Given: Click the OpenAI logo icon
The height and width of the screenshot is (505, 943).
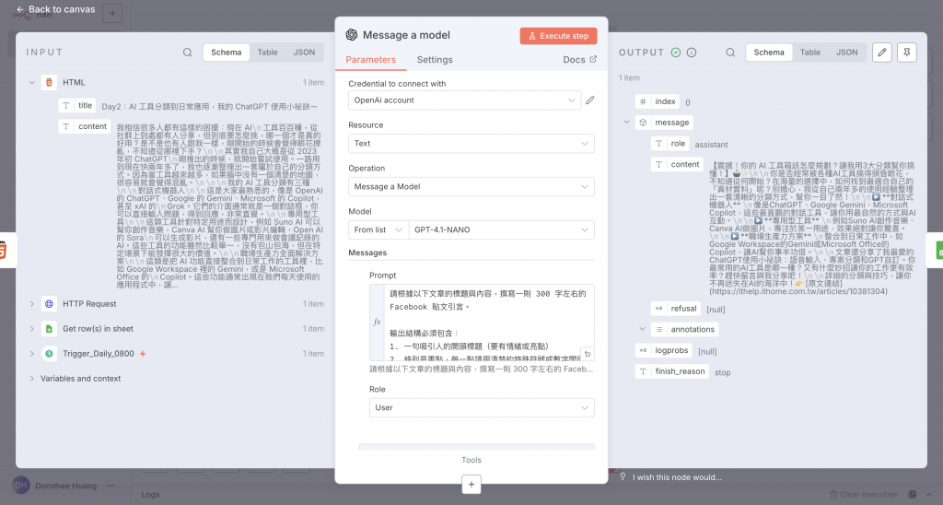Looking at the screenshot, I should tap(352, 35).
